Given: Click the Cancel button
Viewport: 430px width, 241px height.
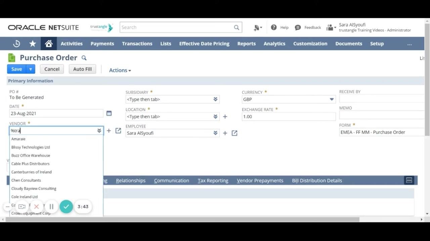Looking at the screenshot, I should tap(52, 69).
